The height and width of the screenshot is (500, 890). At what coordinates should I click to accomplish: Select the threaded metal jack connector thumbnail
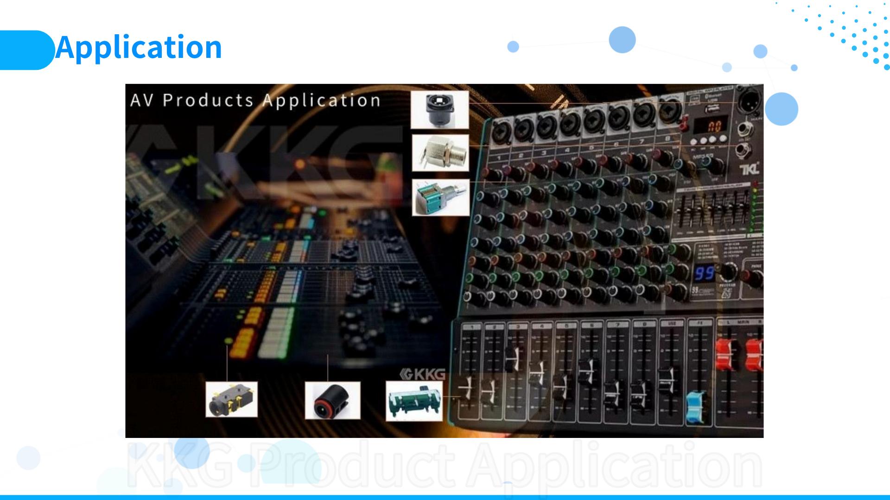[440, 153]
